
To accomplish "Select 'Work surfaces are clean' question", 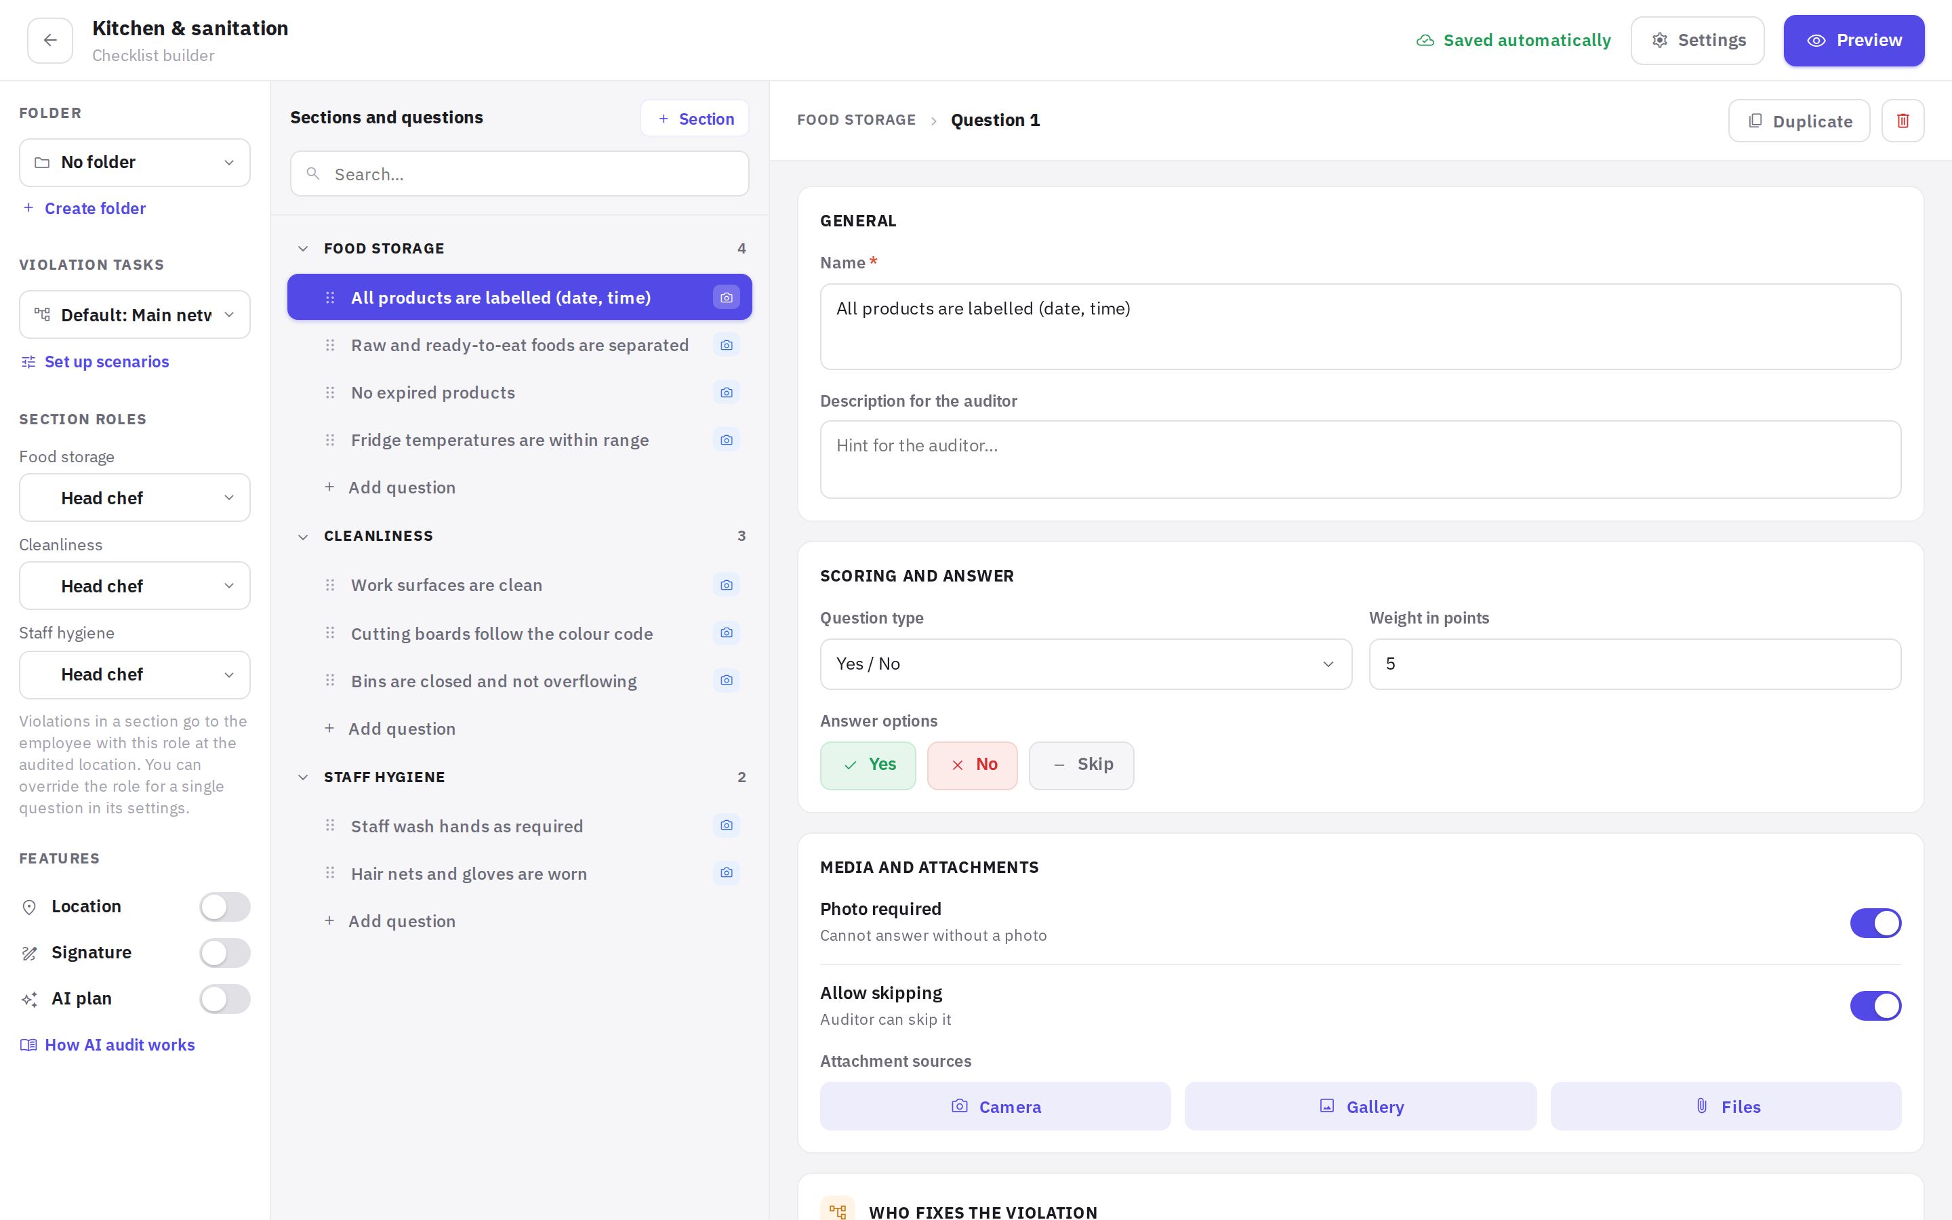I will tap(519, 585).
